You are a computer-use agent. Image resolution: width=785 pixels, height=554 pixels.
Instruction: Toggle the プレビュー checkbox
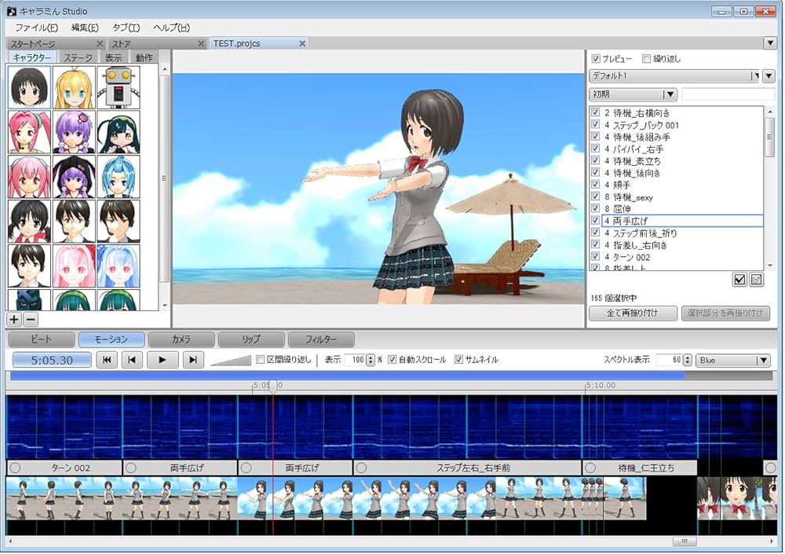[x=596, y=59]
